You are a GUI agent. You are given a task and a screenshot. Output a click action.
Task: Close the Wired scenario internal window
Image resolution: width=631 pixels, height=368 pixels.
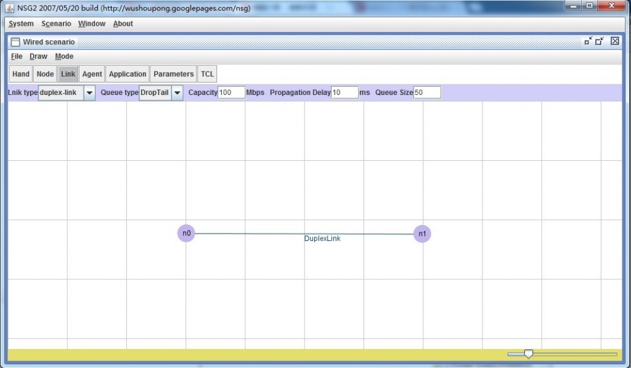pos(615,41)
